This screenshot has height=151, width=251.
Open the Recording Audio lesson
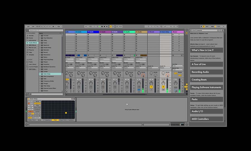pos(206,72)
